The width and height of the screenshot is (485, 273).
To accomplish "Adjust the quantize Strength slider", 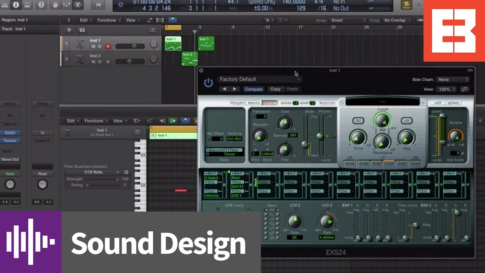I will [x=102, y=179].
